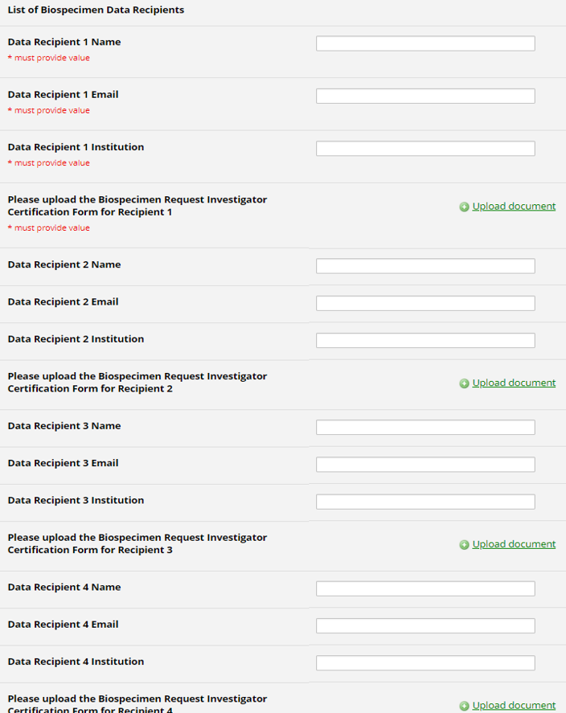566x713 pixels.
Task: Click the green plus icon for Recipient 3 upload
Action: [x=464, y=545]
